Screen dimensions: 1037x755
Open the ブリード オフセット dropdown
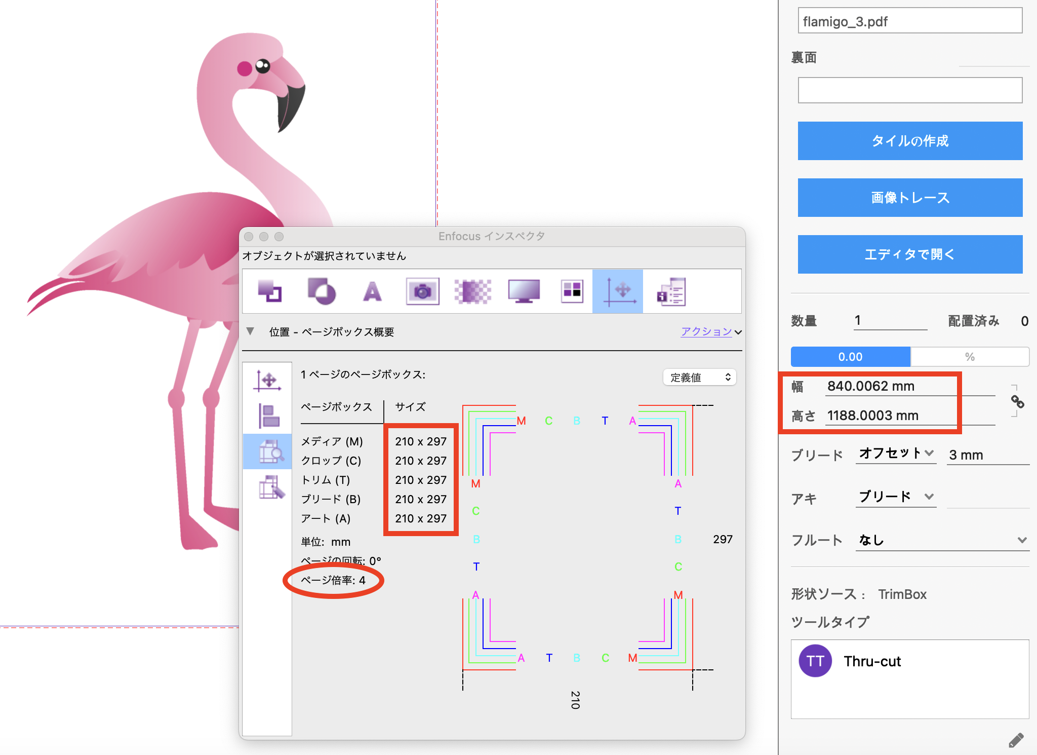click(x=895, y=454)
